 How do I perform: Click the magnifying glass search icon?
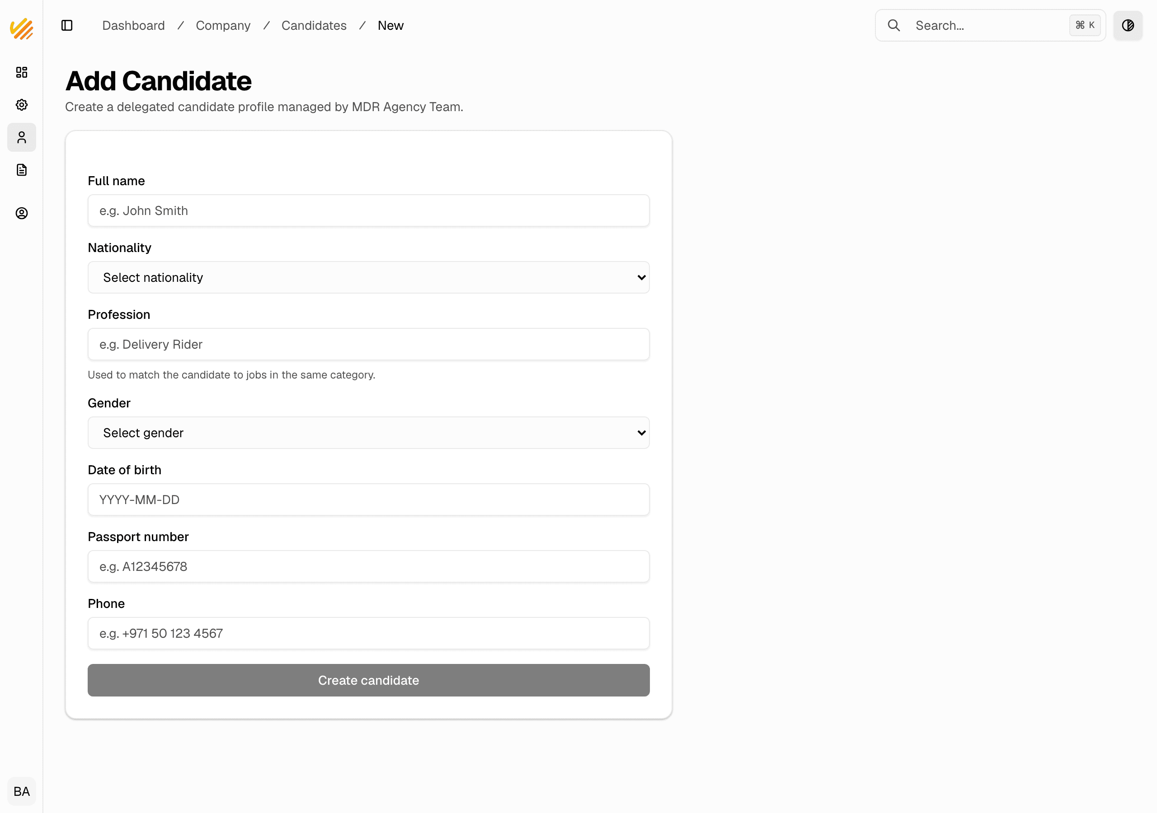(x=894, y=25)
